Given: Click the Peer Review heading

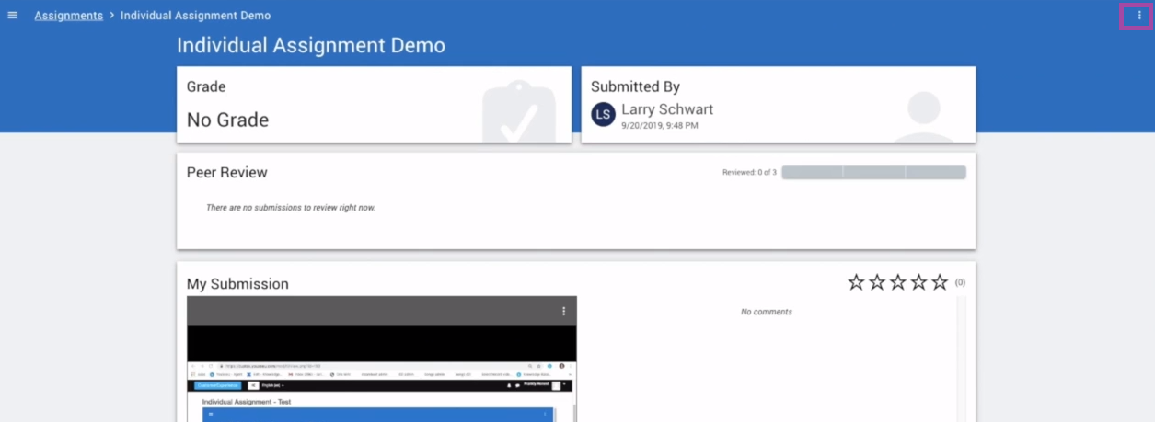Looking at the screenshot, I should point(227,173).
